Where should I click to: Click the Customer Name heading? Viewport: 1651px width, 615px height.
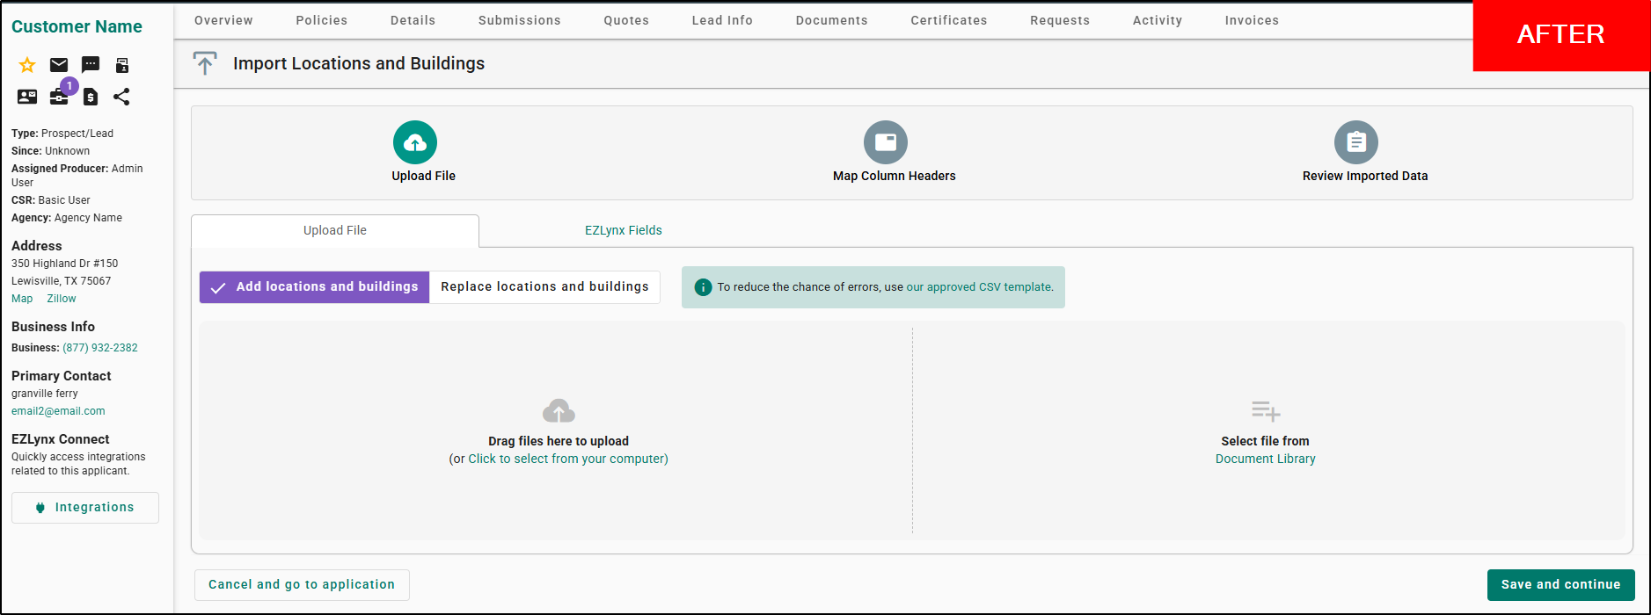77,27
